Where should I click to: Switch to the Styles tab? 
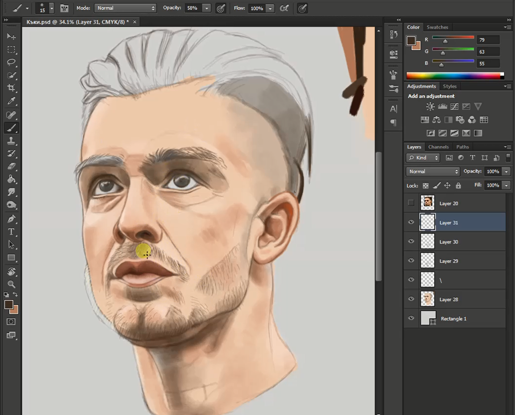click(449, 86)
